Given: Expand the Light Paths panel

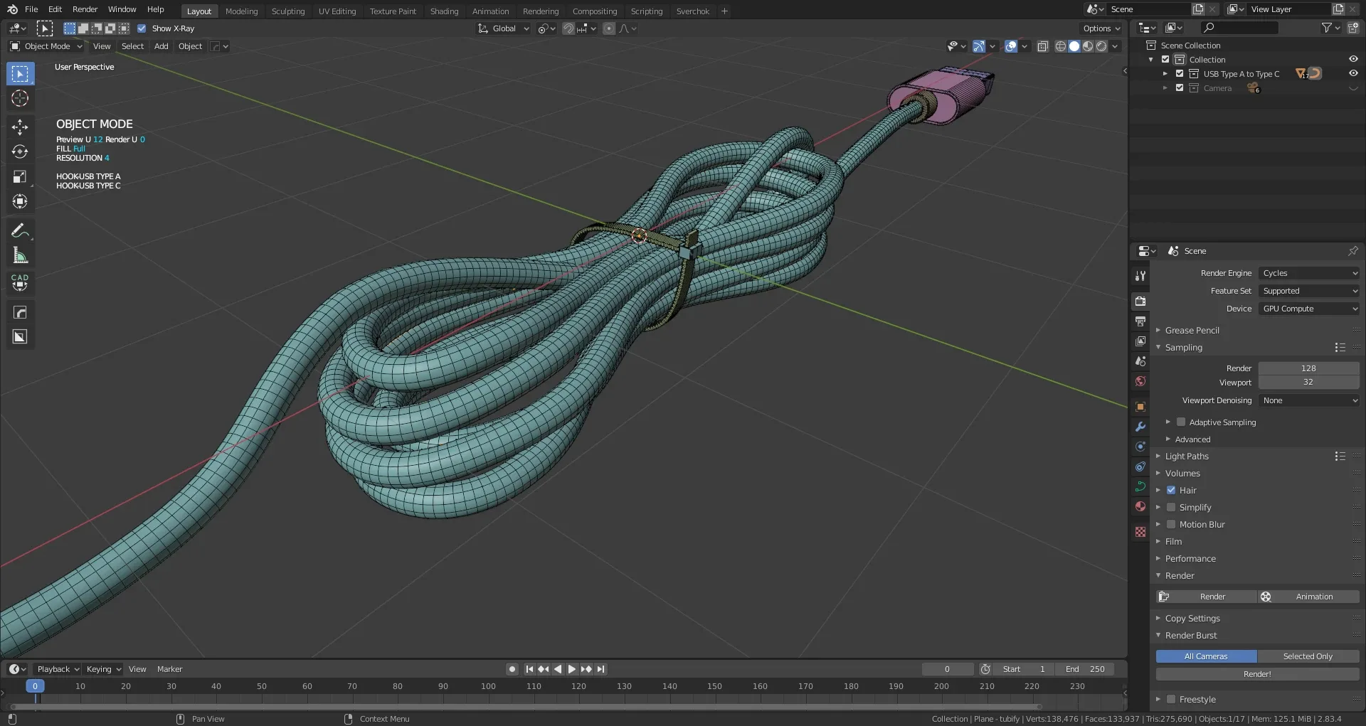Looking at the screenshot, I should coord(1187,457).
